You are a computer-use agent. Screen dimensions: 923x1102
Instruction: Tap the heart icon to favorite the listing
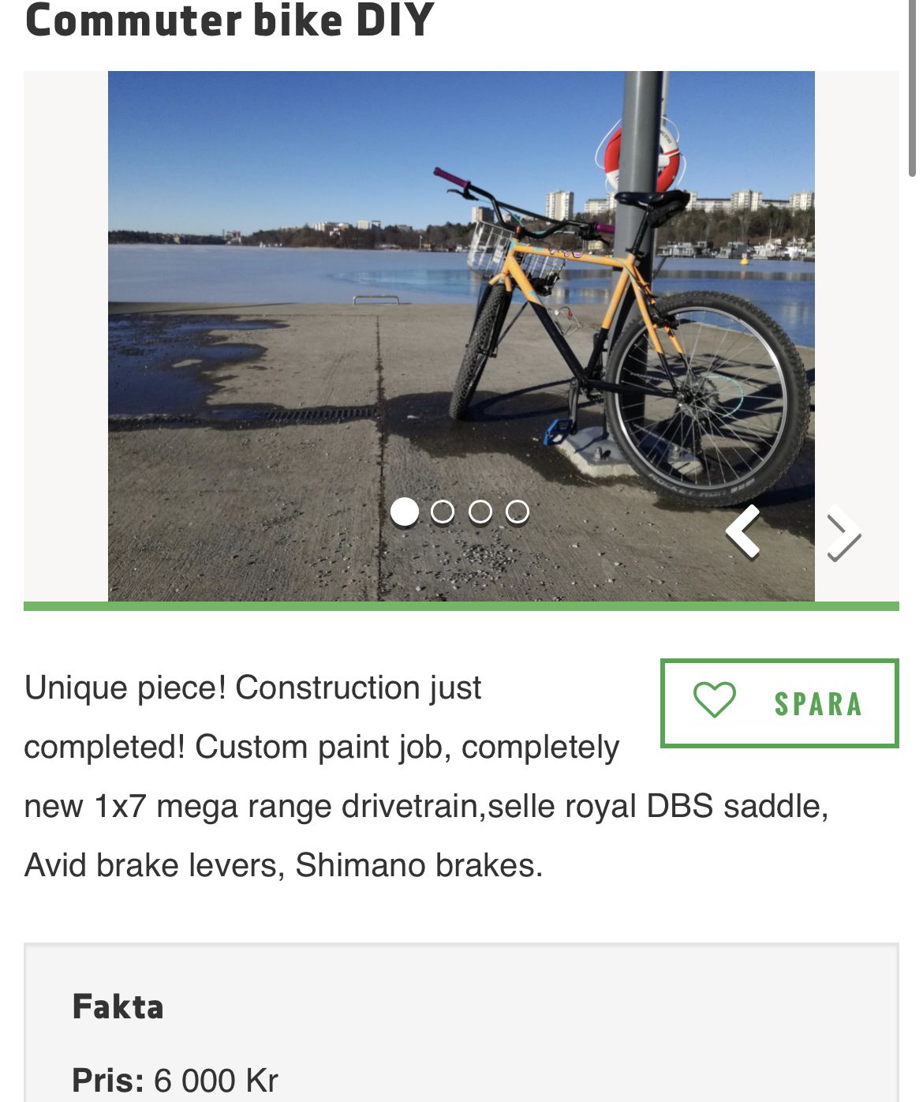(714, 700)
